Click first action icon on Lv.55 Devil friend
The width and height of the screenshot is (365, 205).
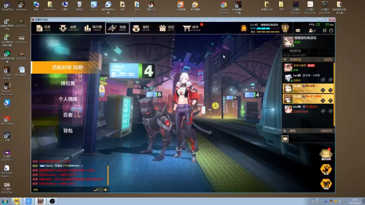click(323, 100)
